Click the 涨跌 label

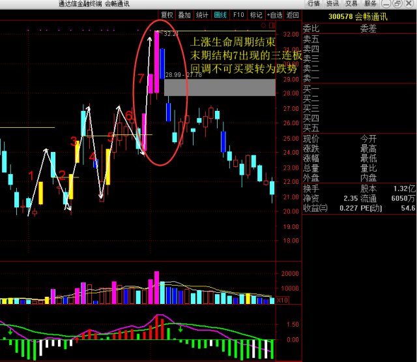click(311, 149)
